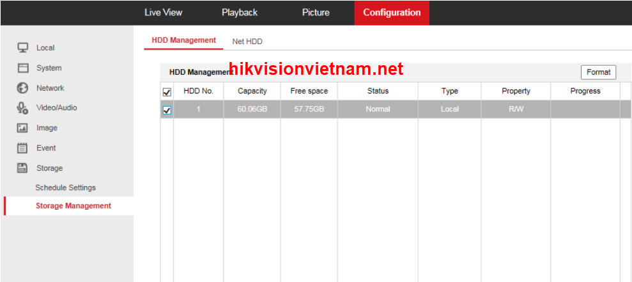Click the Progress column header

tap(585, 91)
